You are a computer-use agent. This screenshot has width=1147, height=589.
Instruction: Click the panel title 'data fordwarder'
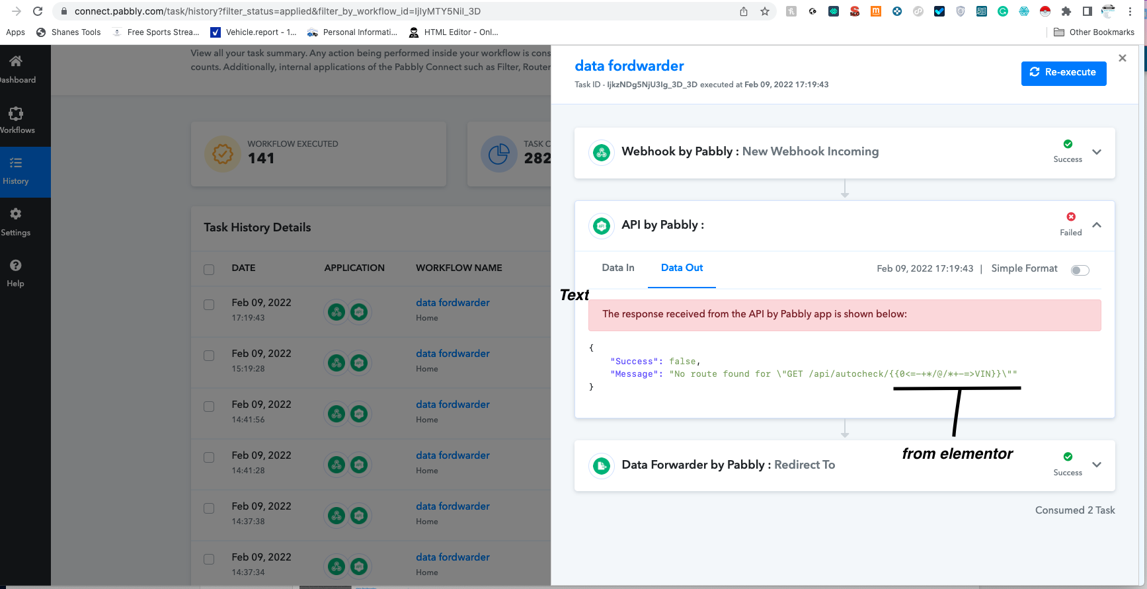[x=629, y=66]
